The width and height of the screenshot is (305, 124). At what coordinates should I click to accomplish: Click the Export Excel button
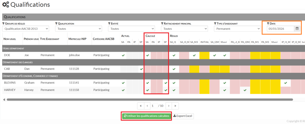pyautogui.click(x=183, y=116)
